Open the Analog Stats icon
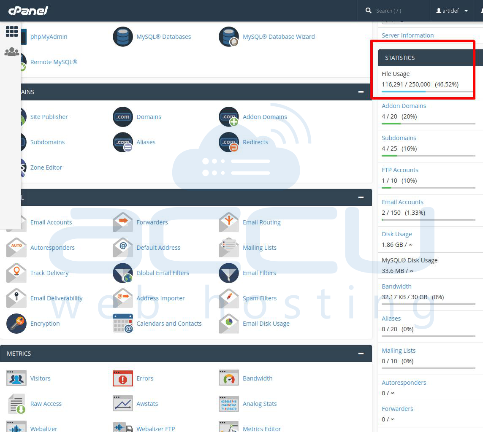This screenshot has width=483, height=432. 229,404
